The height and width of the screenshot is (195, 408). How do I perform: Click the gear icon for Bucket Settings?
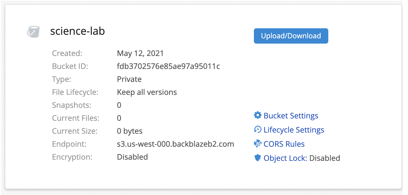pyautogui.click(x=258, y=115)
